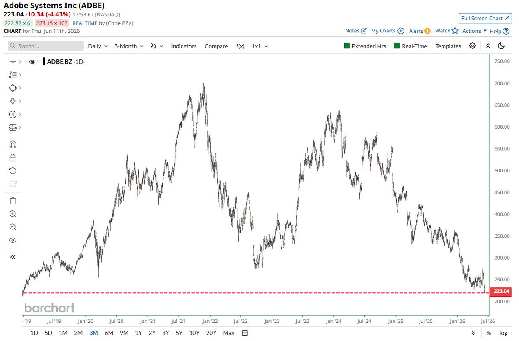The width and height of the screenshot is (519, 341).
Task: Open Alerts link
Action: tap(420, 31)
